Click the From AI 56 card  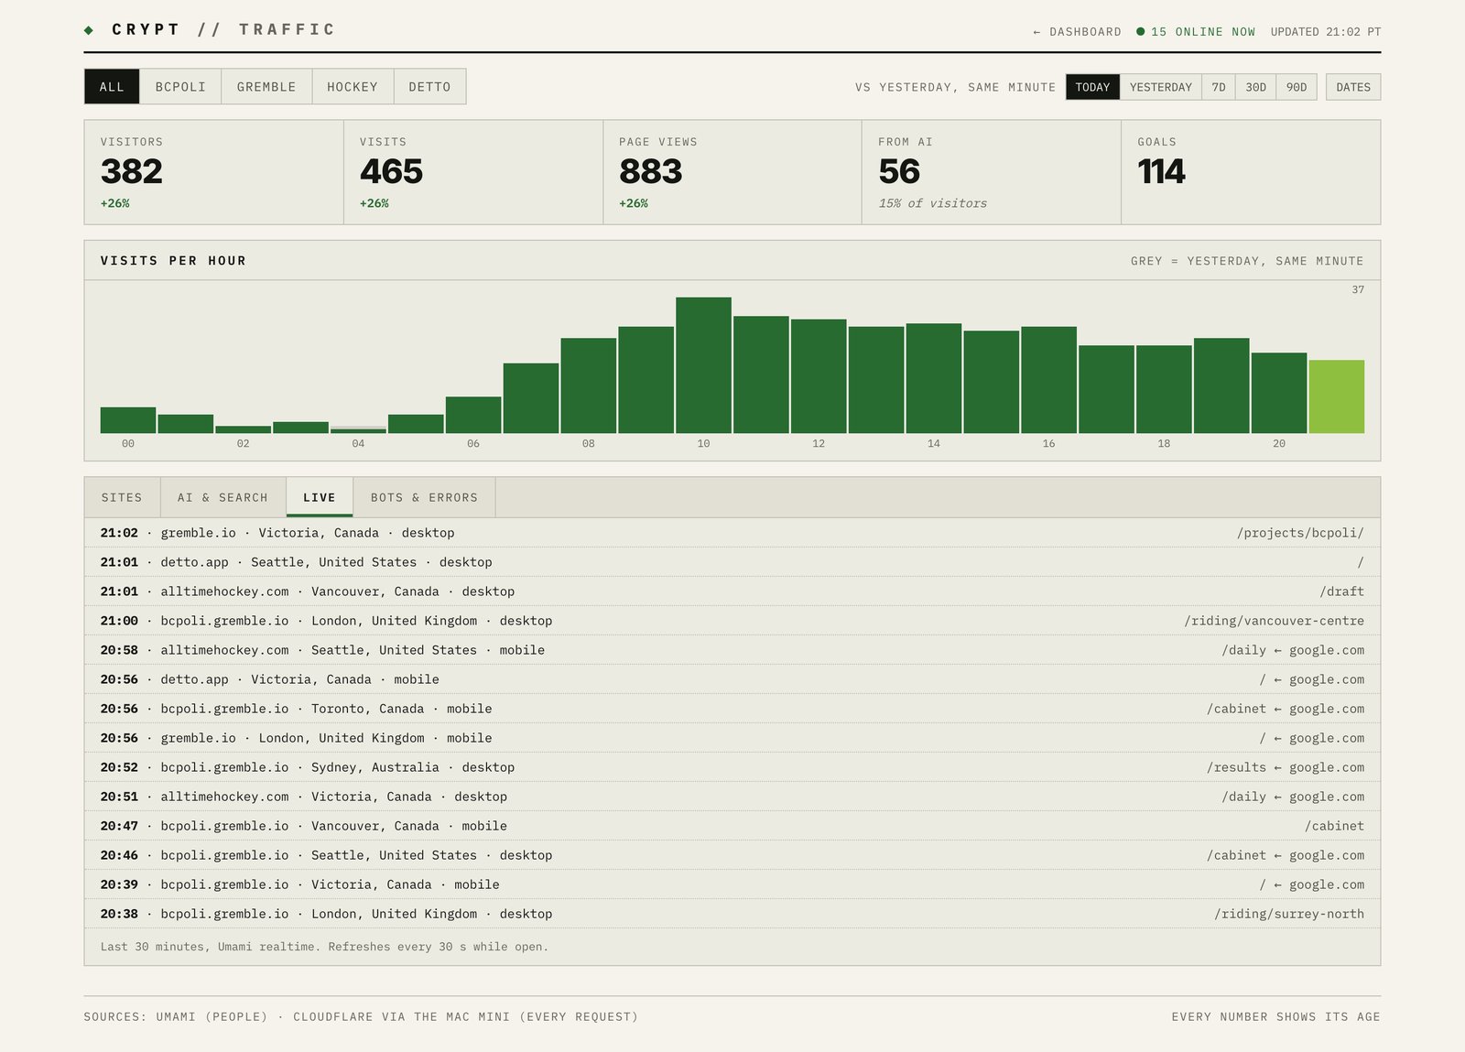992,172
